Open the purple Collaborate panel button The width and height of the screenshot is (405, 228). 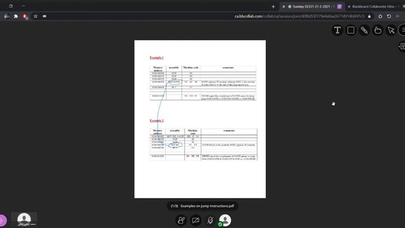pyautogui.click(x=2, y=221)
